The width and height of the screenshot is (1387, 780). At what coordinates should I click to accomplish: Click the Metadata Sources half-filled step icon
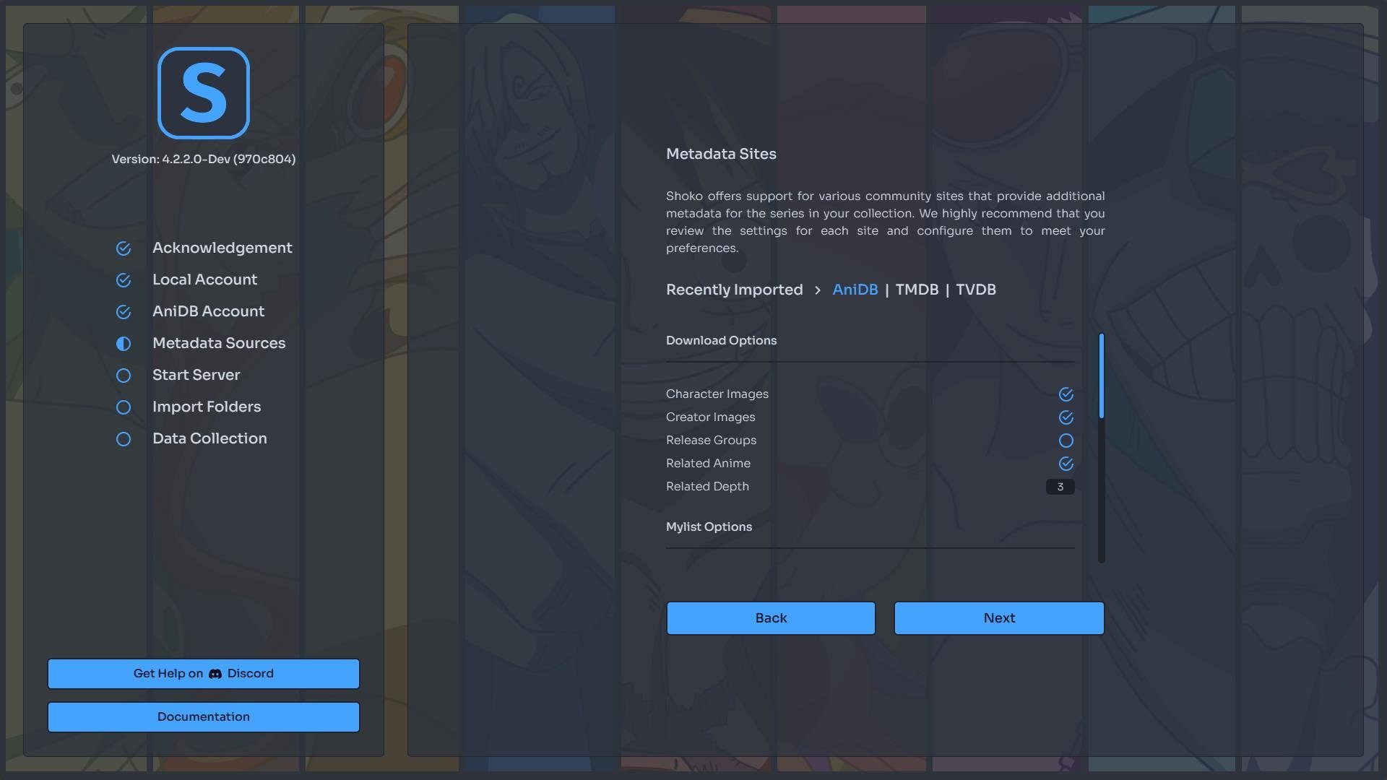(124, 344)
